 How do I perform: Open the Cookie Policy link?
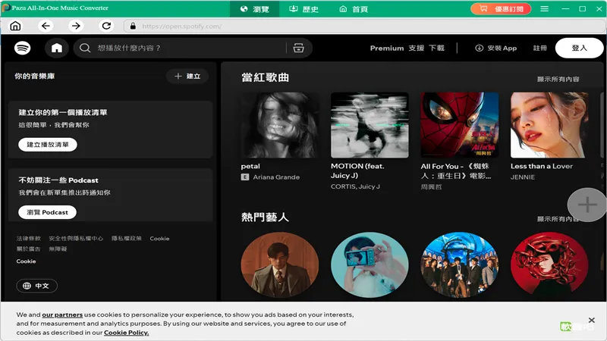(126, 333)
